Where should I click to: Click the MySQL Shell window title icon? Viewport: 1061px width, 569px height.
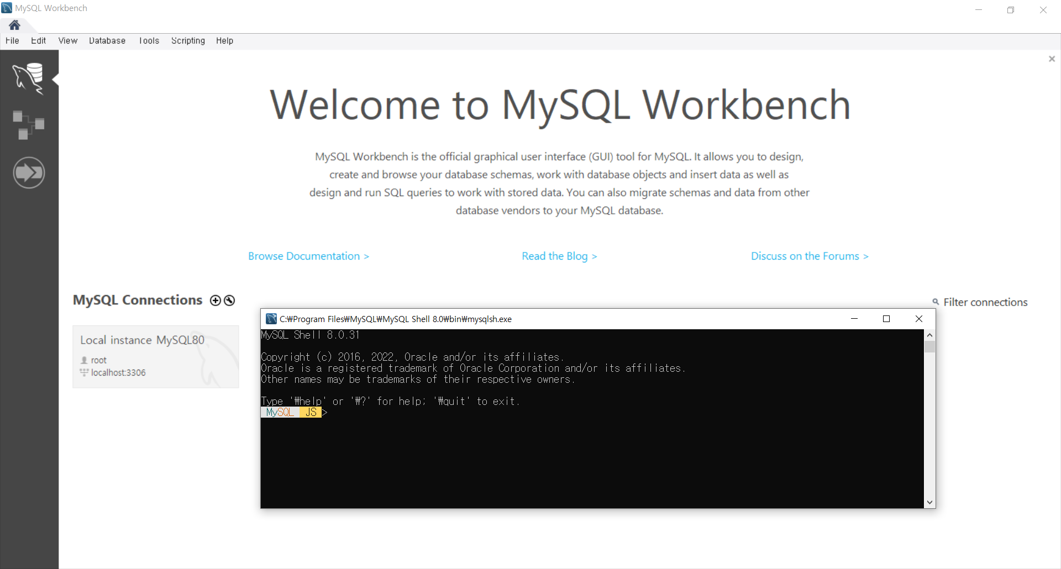click(x=271, y=319)
